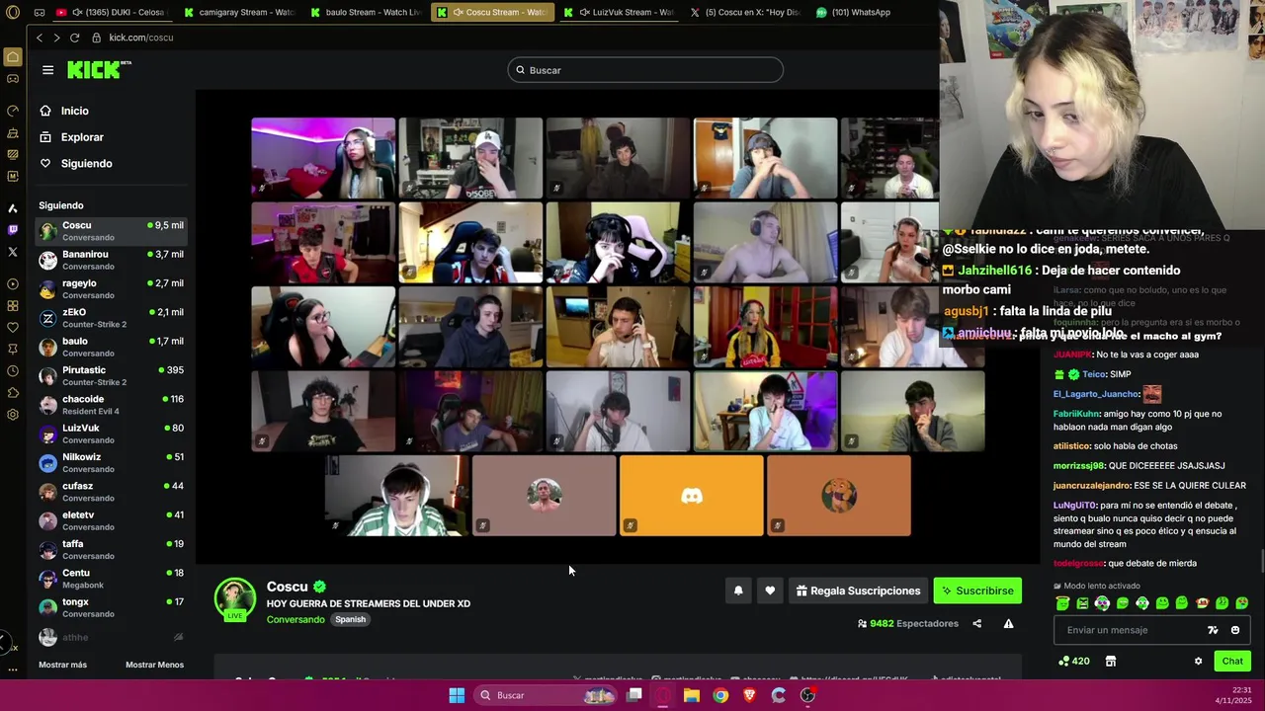The image size is (1265, 711).
Task: Click the Opera GX logo icon
Action: tap(11, 13)
